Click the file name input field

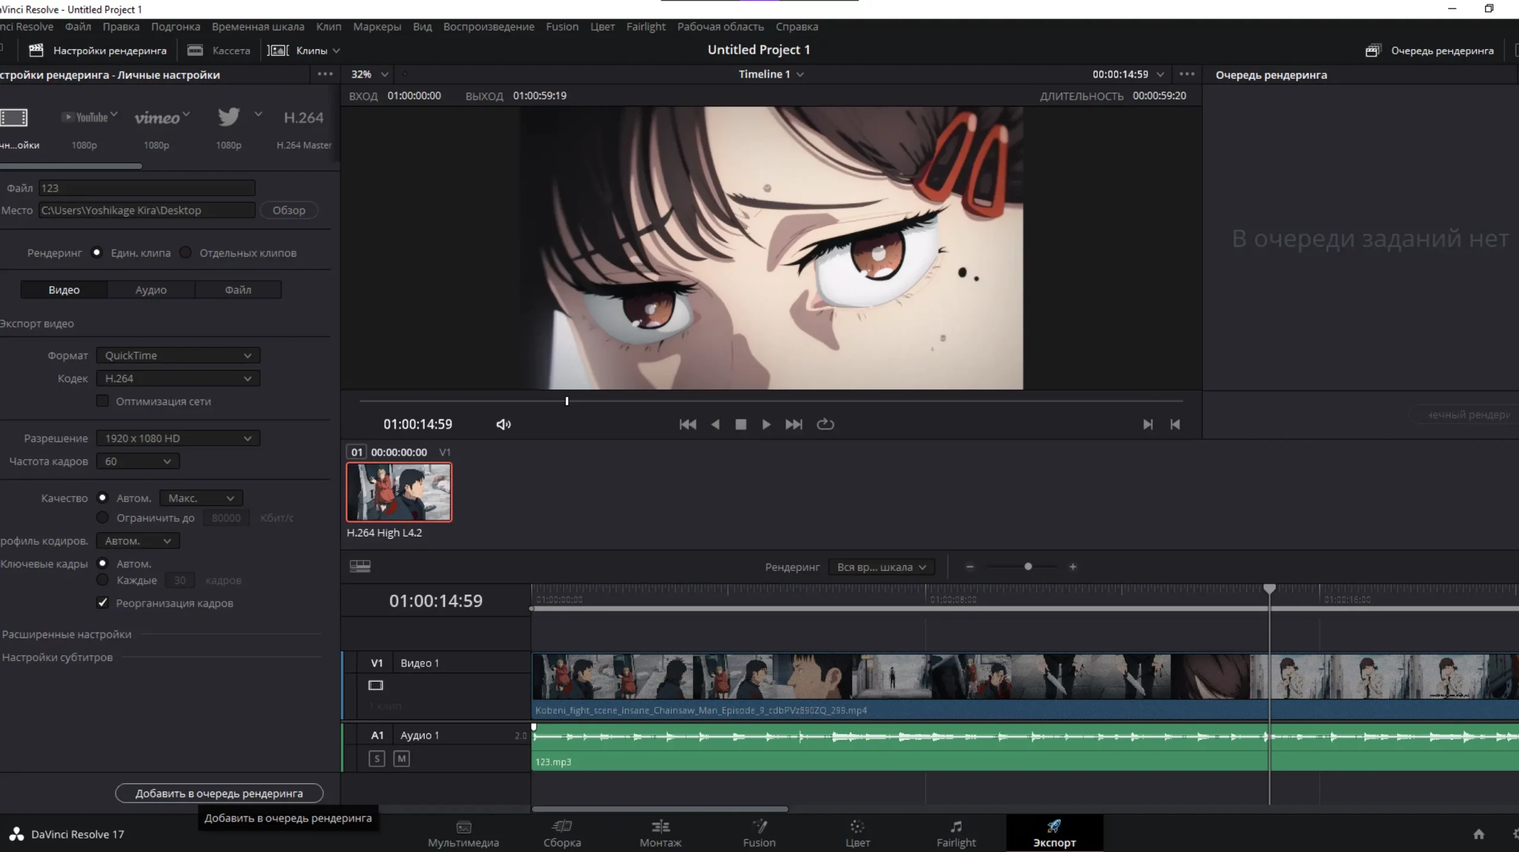click(x=147, y=188)
